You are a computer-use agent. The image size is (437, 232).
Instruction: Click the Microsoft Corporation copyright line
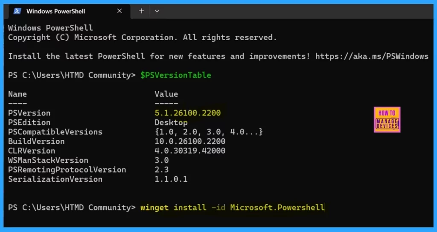click(142, 38)
